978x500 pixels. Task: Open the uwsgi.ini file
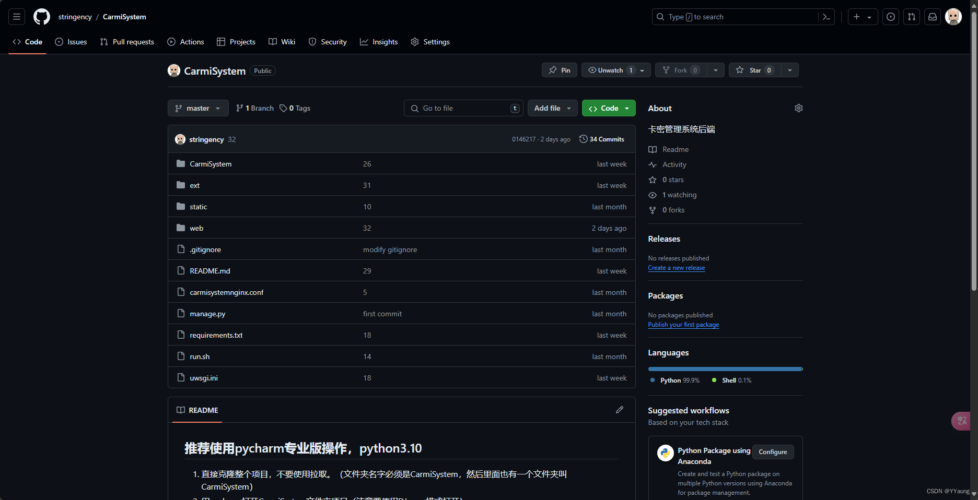(204, 378)
